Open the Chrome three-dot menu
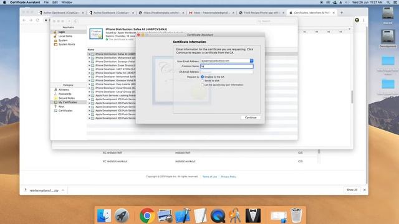 click(x=363, y=20)
